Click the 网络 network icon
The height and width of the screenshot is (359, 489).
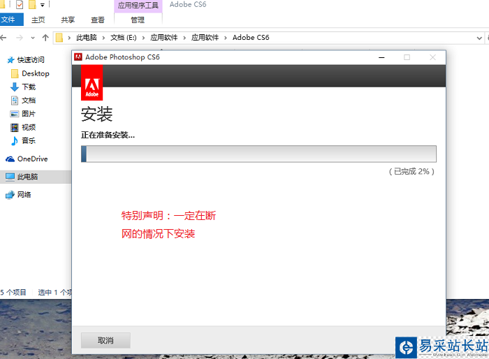point(10,195)
